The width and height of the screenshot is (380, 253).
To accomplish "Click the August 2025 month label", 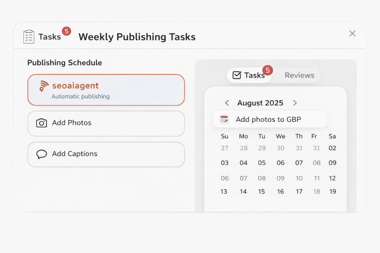I will click(x=260, y=103).
